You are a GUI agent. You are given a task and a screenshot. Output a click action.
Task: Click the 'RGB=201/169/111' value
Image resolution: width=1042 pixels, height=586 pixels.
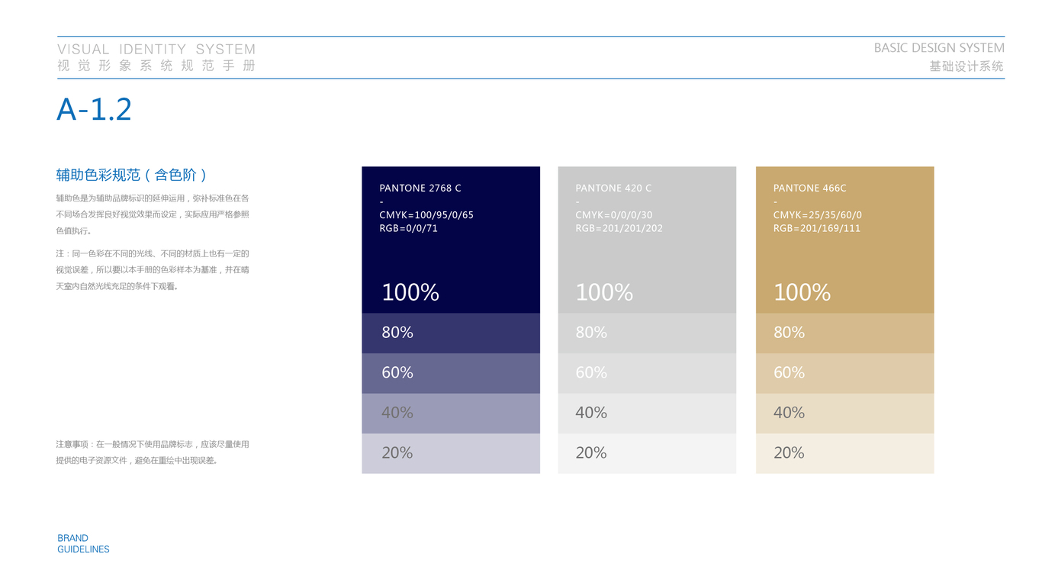tap(817, 228)
